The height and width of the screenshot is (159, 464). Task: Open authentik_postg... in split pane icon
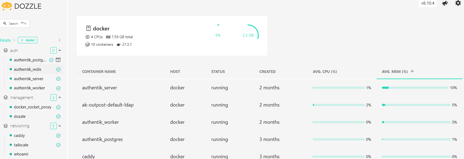click(58, 60)
